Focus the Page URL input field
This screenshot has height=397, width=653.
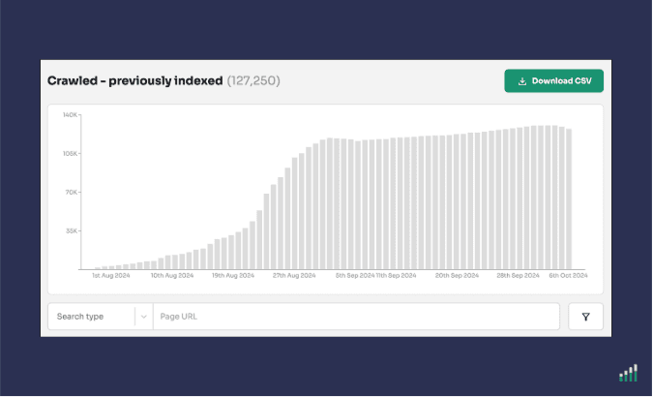click(x=356, y=317)
